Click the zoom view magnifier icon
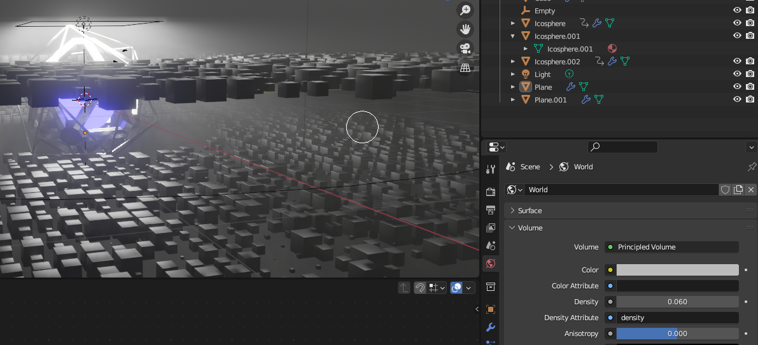Viewport: 758px width, 345px height. point(465,10)
